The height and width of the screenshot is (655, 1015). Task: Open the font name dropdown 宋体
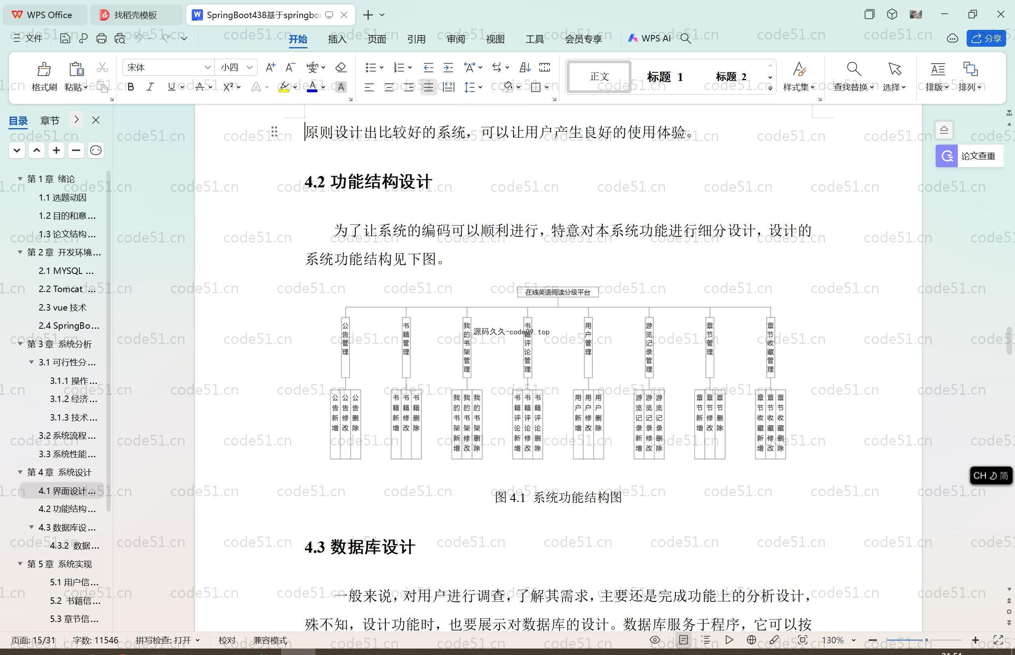coord(207,67)
